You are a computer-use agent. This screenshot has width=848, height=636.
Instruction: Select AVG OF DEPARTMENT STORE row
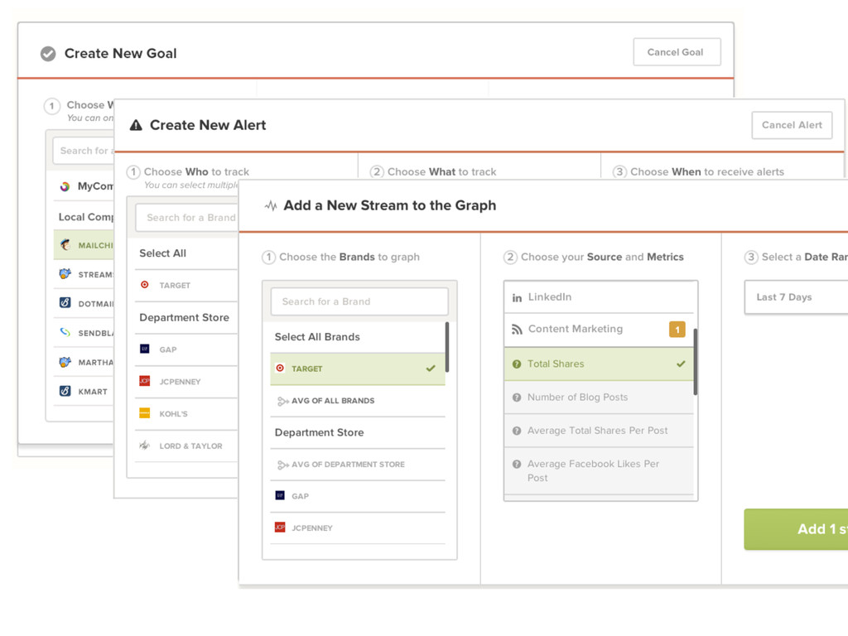tap(358, 465)
